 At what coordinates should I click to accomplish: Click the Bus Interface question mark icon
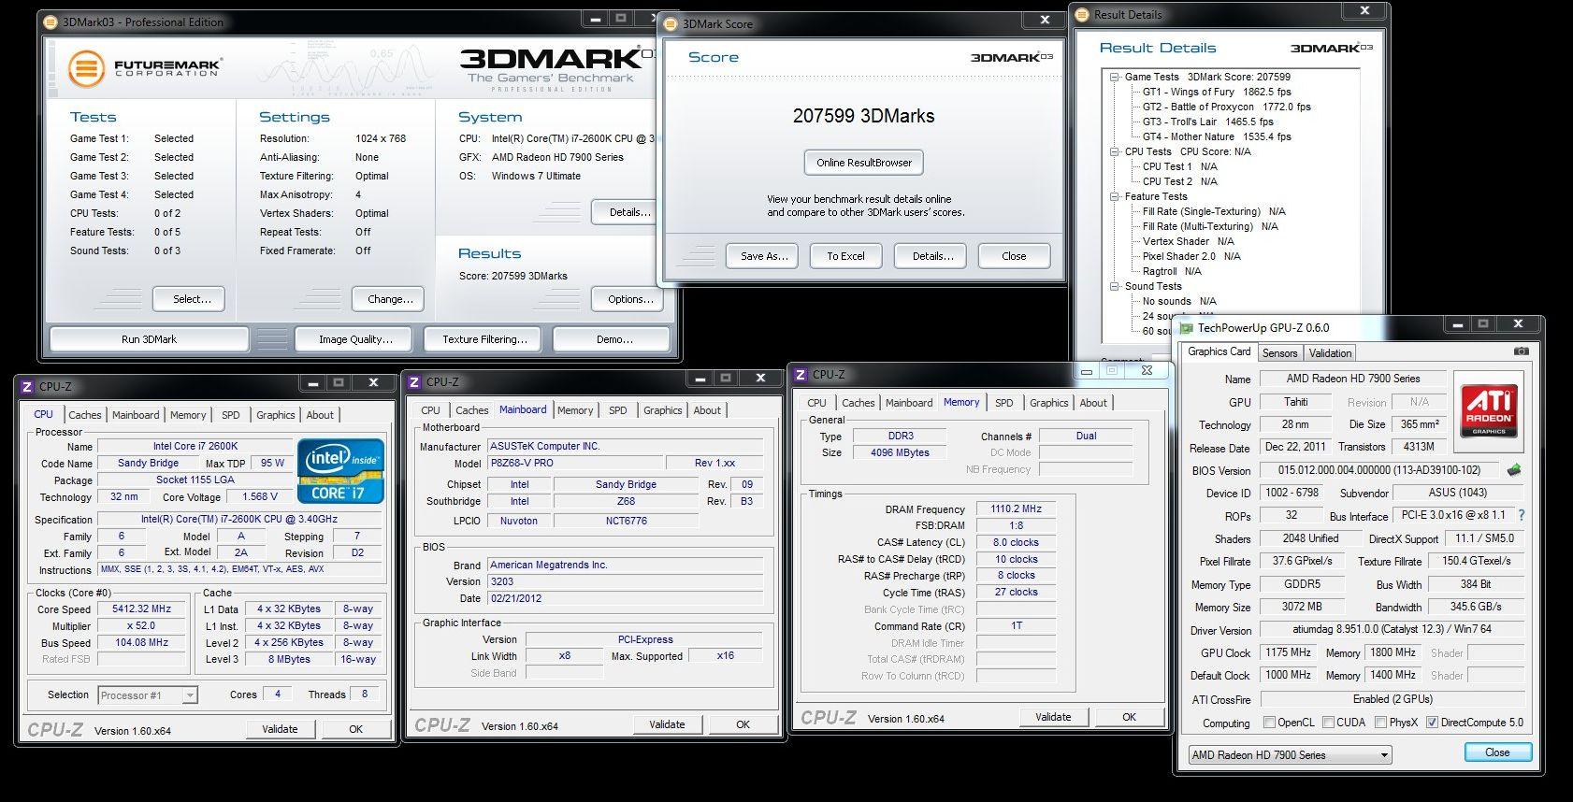1522,515
